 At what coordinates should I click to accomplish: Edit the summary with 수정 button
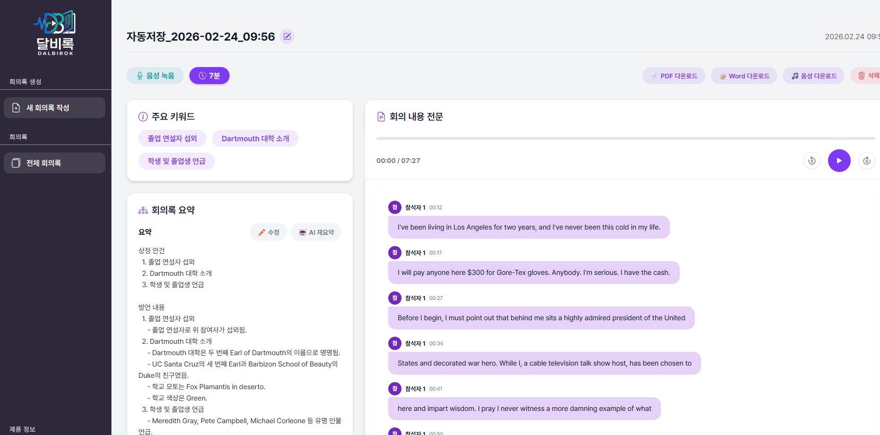(268, 232)
